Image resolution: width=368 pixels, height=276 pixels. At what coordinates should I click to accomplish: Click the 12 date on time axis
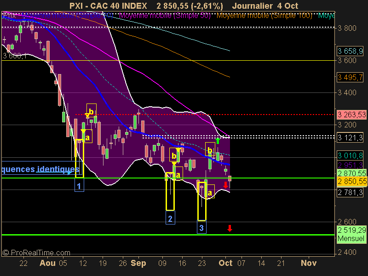click(x=83, y=263)
